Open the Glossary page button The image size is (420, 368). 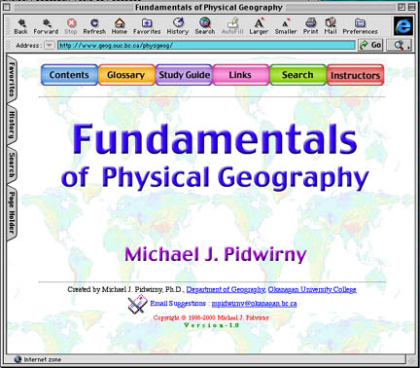click(126, 75)
